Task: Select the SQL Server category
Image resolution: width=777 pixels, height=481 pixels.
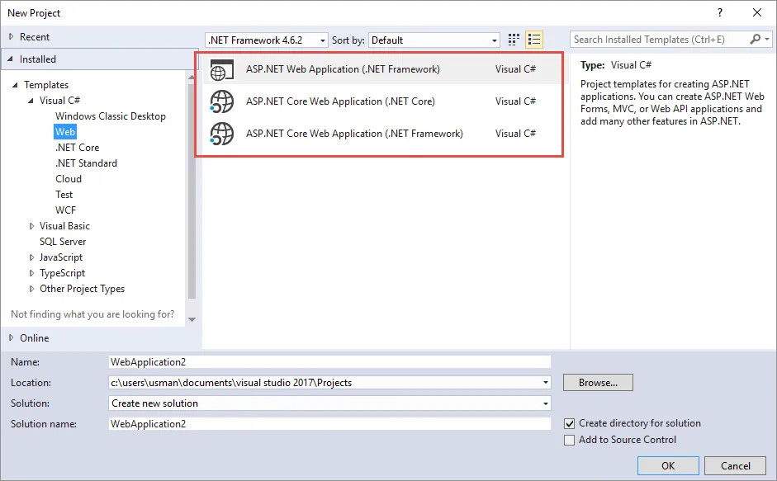Action: point(63,242)
